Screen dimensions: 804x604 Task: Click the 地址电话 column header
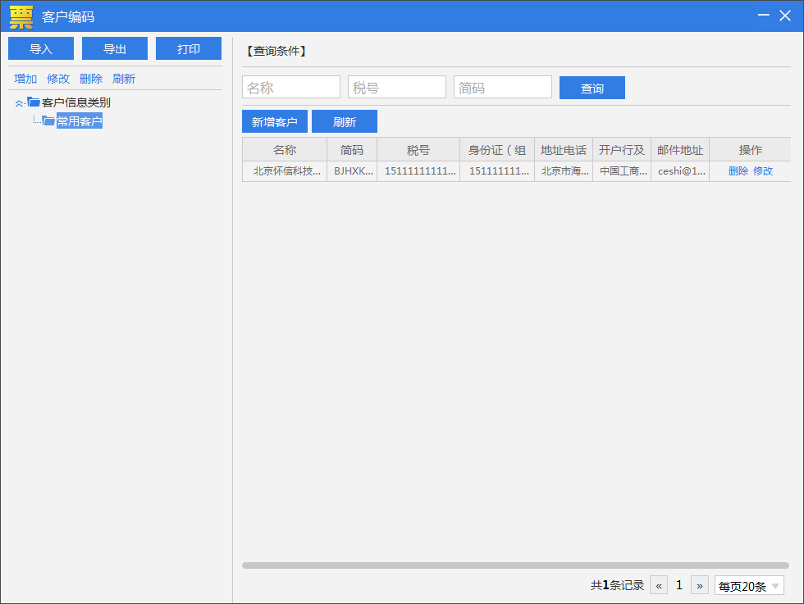[x=564, y=150]
